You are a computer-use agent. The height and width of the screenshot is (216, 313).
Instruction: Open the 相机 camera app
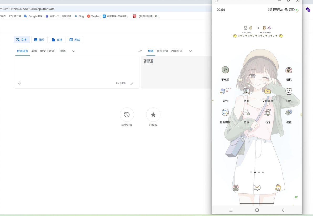[x=289, y=70]
